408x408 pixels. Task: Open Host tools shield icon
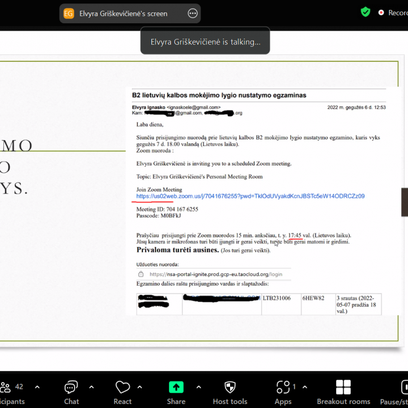click(230, 388)
